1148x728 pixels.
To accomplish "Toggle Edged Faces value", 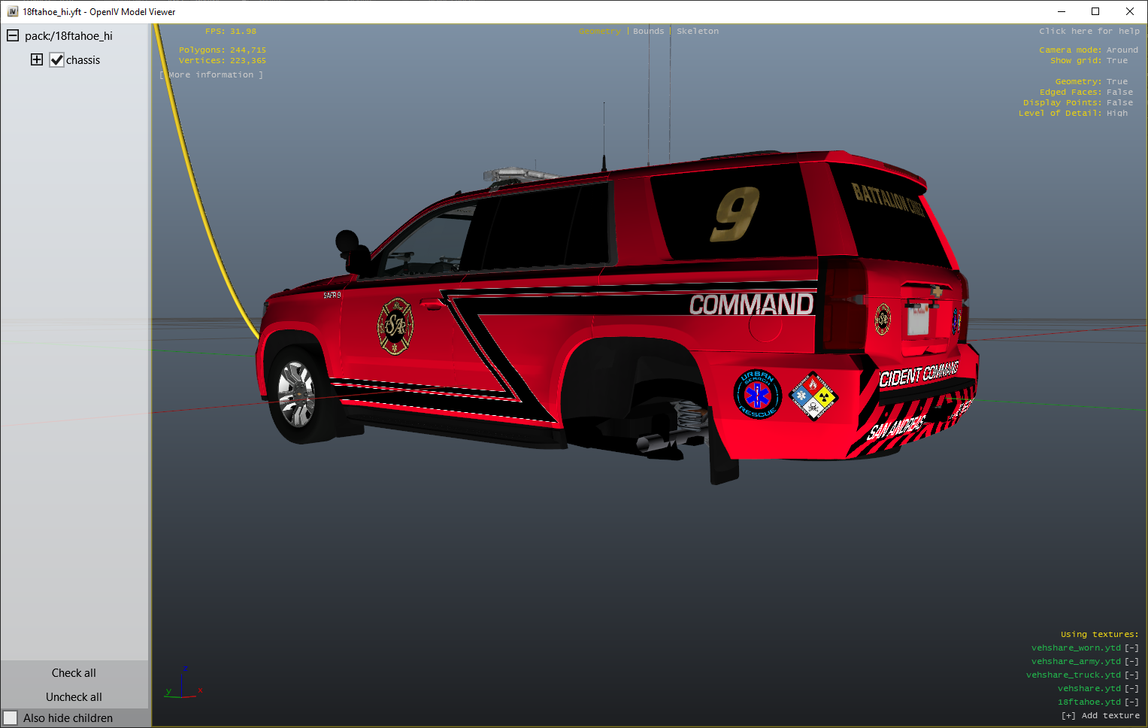I will coord(1119,93).
